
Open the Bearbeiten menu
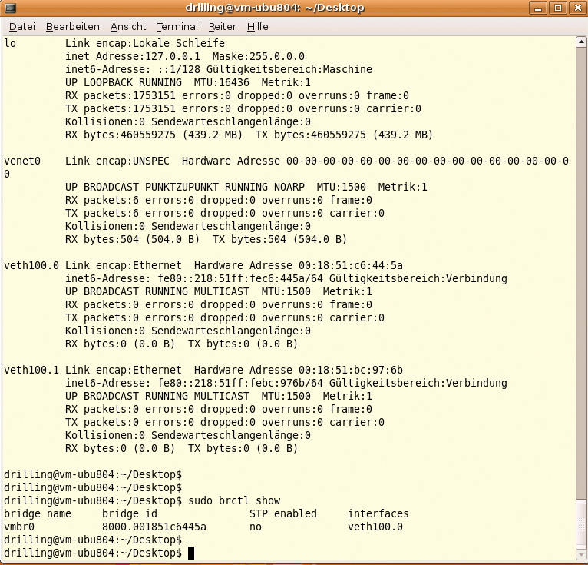(x=72, y=26)
